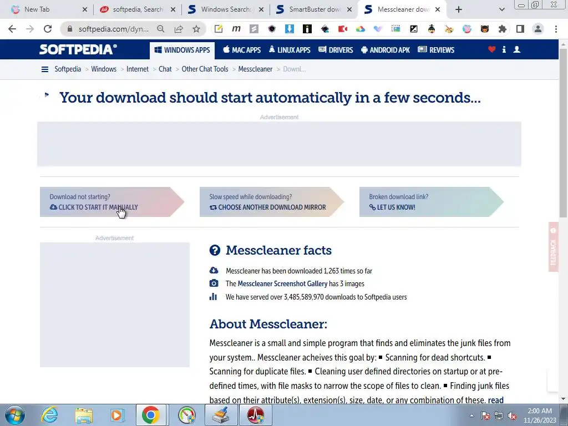568x426 pixels.
Task: Open the Chrome profile avatar
Action: click(538, 29)
